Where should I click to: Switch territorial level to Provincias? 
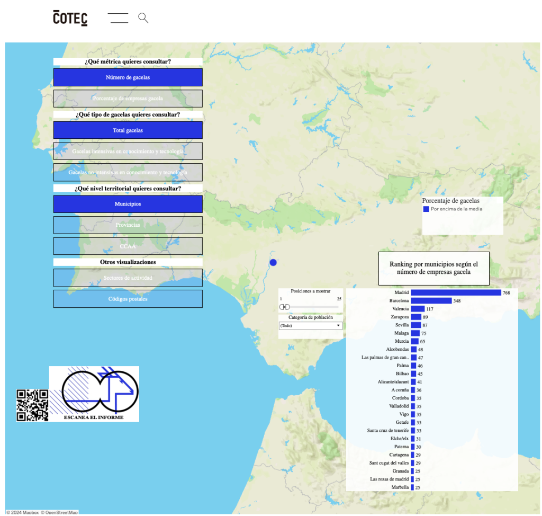coord(128,225)
